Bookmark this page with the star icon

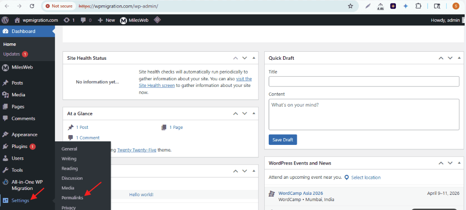350,6
